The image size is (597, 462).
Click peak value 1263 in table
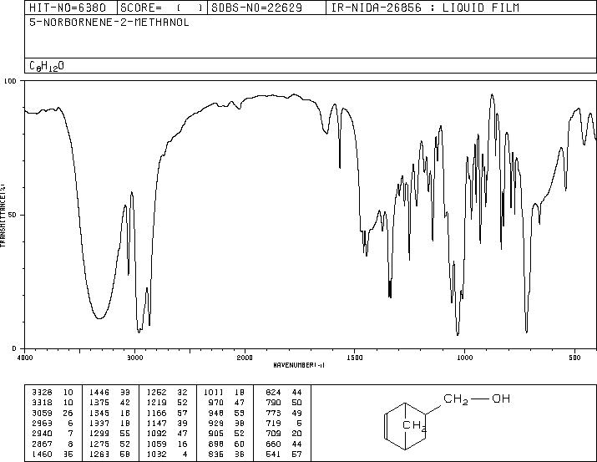(x=99, y=454)
